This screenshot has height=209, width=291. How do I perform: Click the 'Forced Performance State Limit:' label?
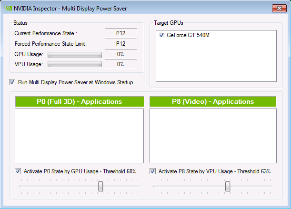click(50, 44)
